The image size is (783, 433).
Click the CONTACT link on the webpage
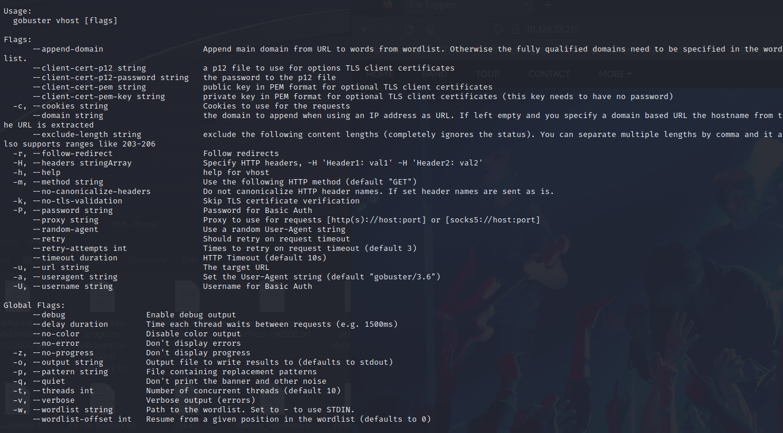549,73
